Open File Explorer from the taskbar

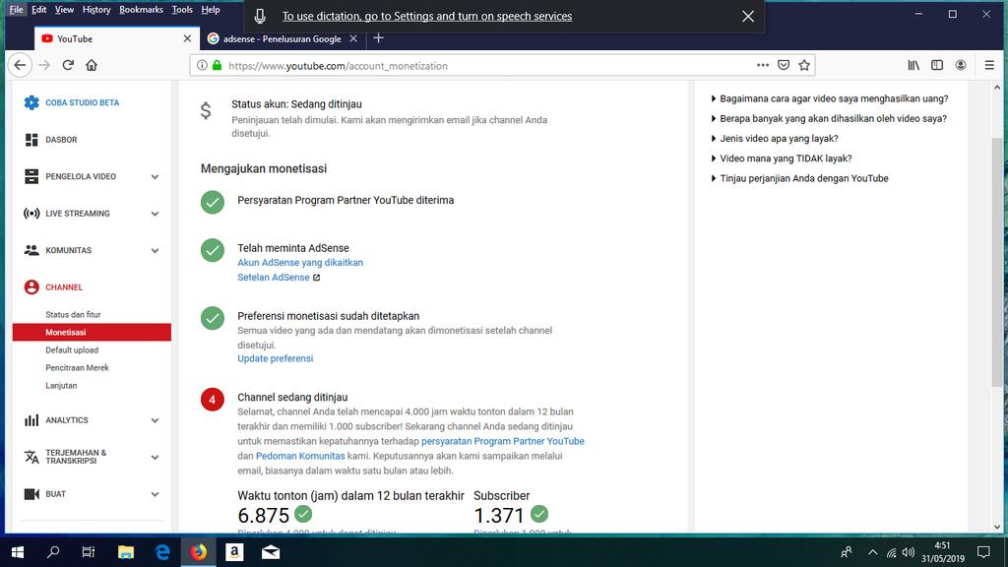pyautogui.click(x=126, y=552)
